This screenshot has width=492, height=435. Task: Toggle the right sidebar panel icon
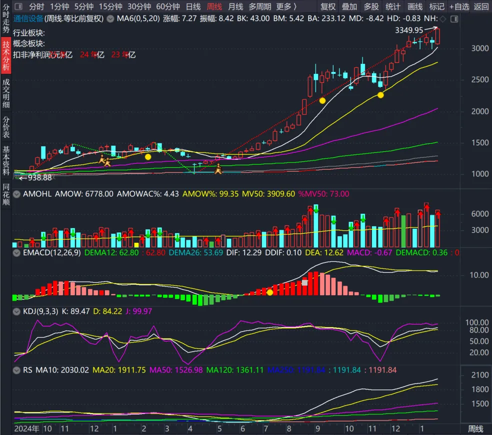tap(454, 19)
